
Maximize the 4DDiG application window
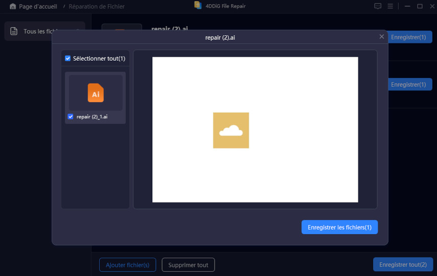tap(420, 6)
